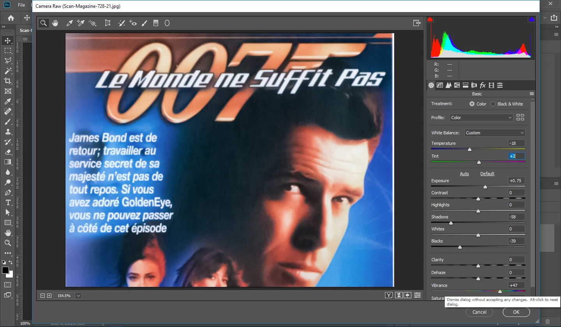Click the Temperature slider handle
561x327 pixels.
469,149
